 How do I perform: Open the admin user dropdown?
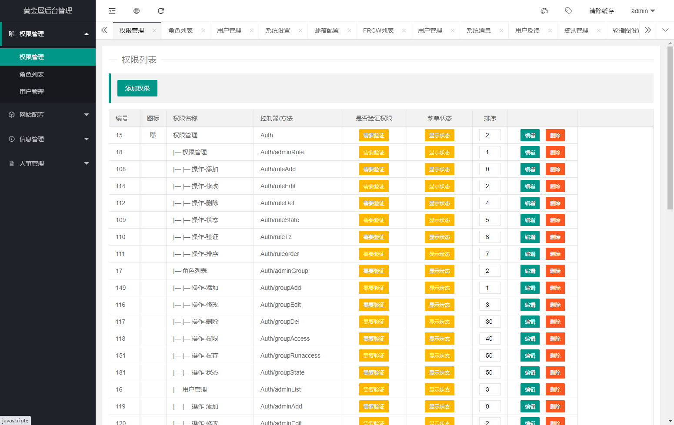click(643, 11)
